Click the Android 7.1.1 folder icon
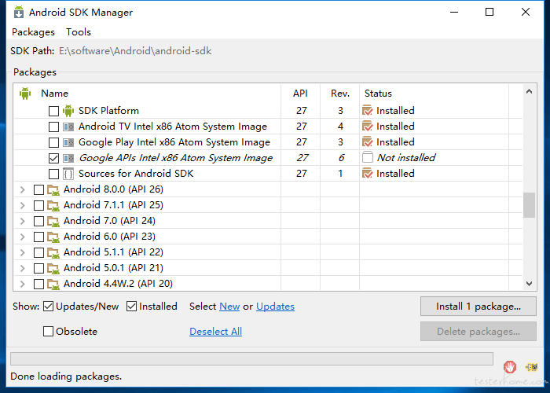550x393 pixels. (x=53, y=205)
